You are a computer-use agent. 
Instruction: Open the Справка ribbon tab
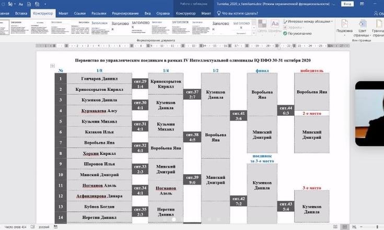click(163, 14)
